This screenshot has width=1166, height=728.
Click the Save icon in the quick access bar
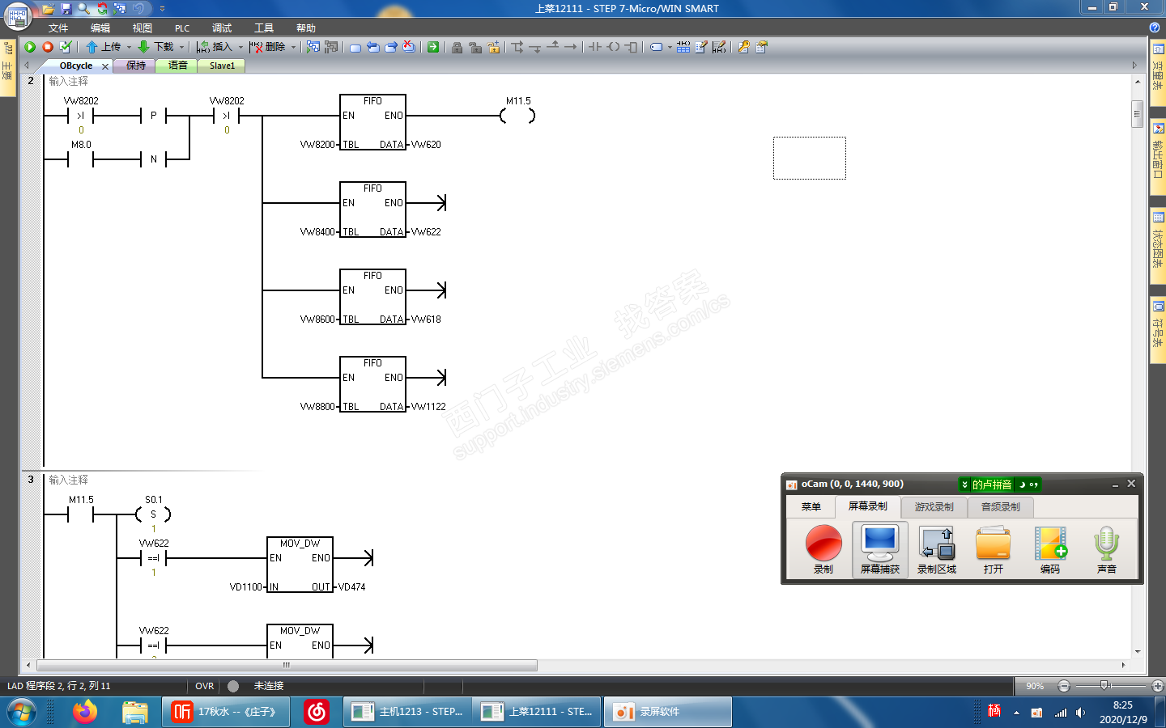click(66, 8)
